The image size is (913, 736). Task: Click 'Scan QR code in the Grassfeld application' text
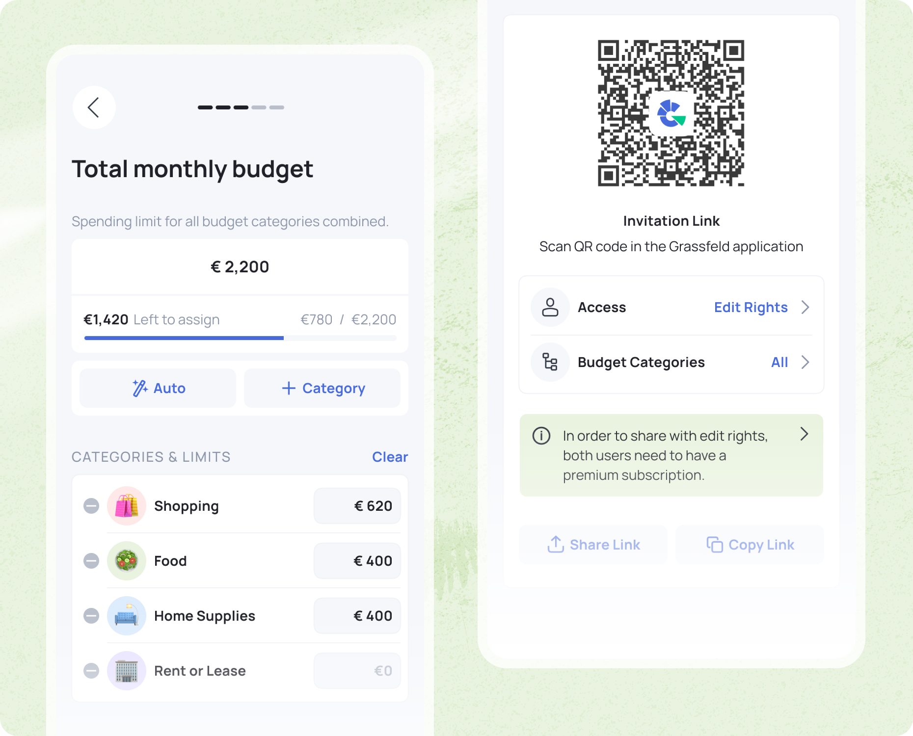click(x=671, y=246)
